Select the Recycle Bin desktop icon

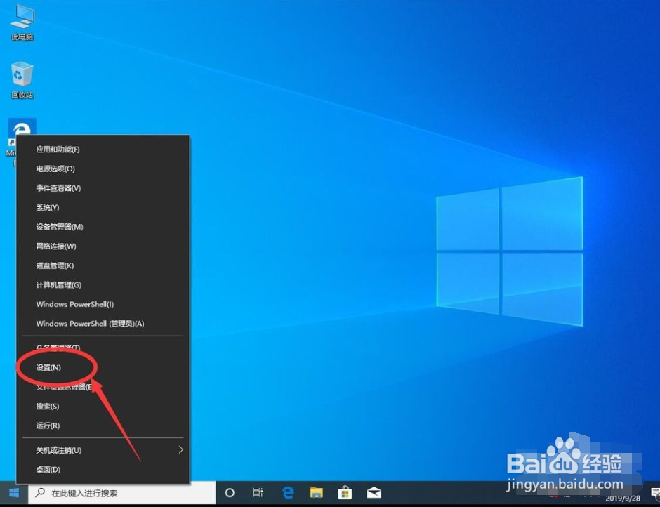pyautogui.click(x=22, y=80)
